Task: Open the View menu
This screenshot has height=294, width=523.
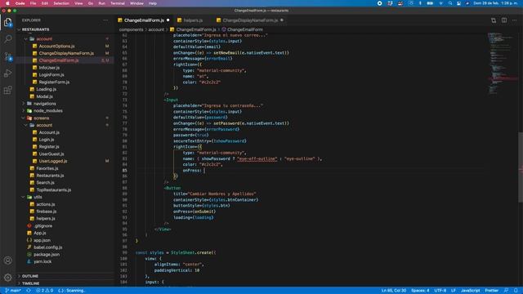Action: point(78,3)
